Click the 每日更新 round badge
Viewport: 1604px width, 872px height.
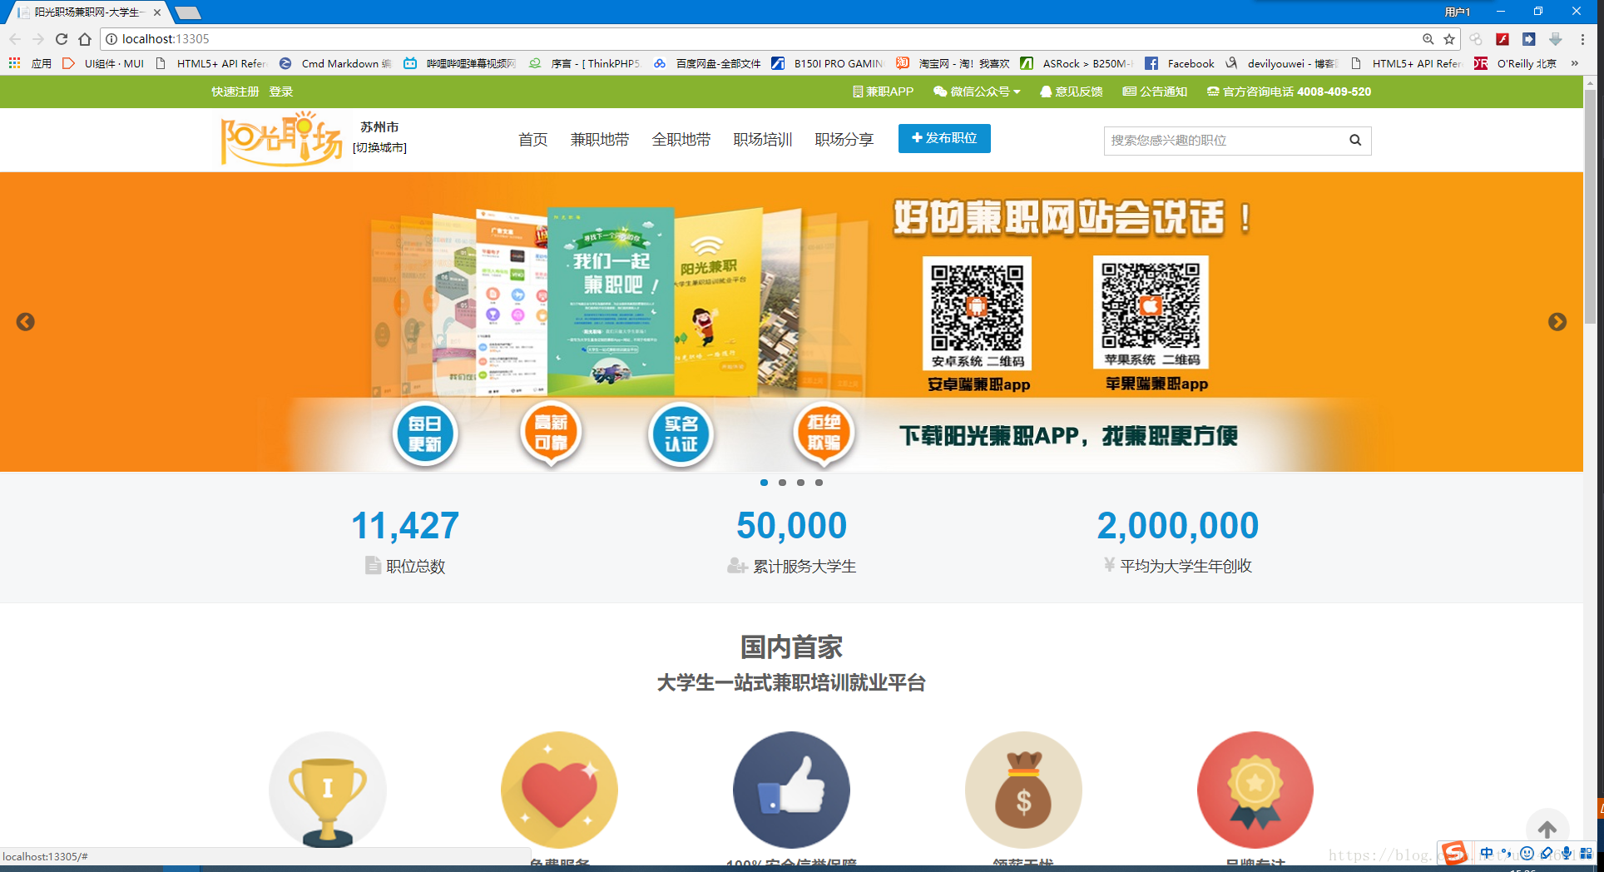point(425,434)
